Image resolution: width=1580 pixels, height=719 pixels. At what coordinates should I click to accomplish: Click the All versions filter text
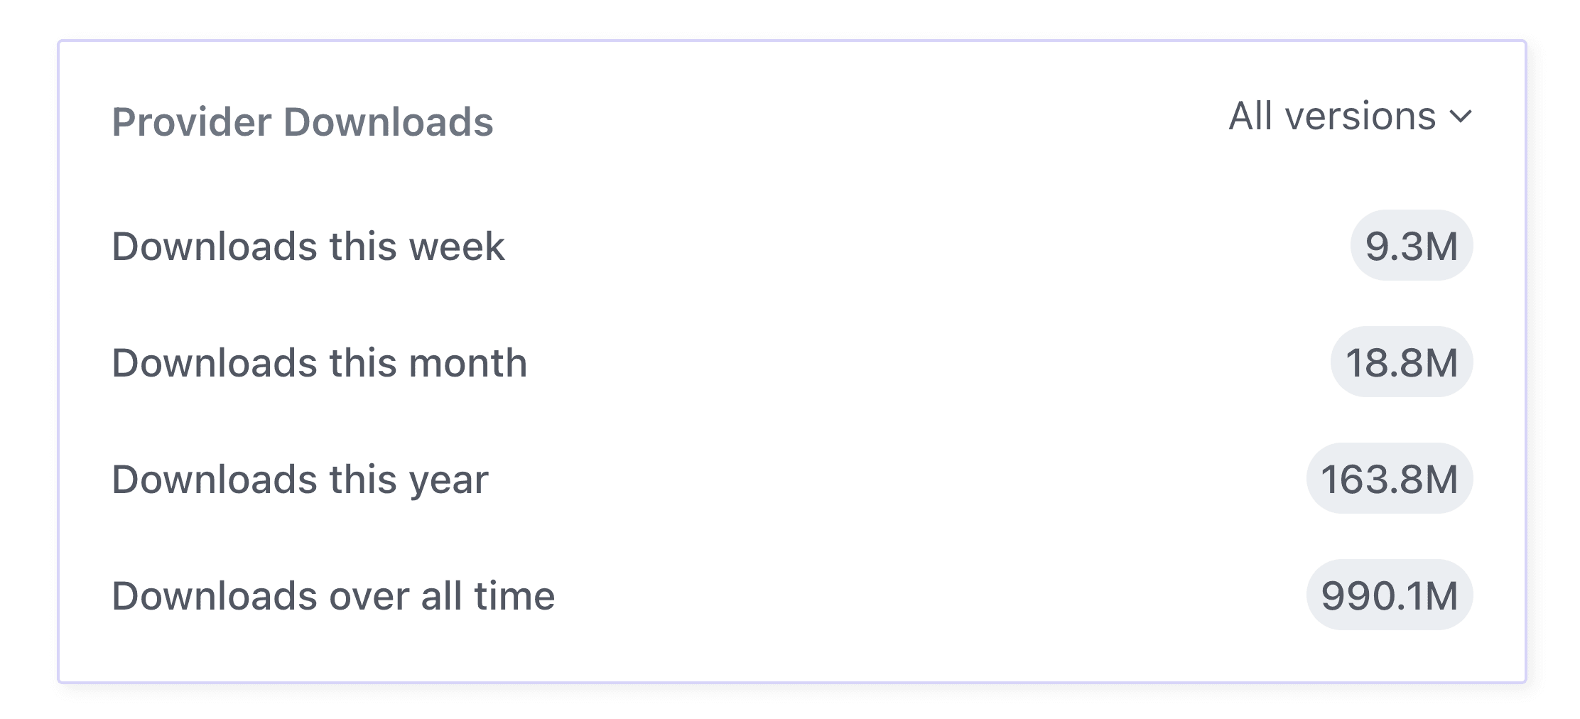1329,118
